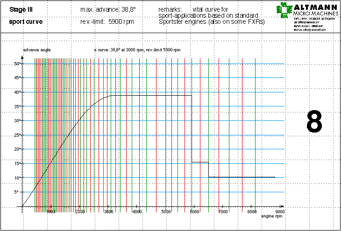The image size is (341, 231).
Task: Click the 40° tick on vertical axis
Action: point(16,92)
